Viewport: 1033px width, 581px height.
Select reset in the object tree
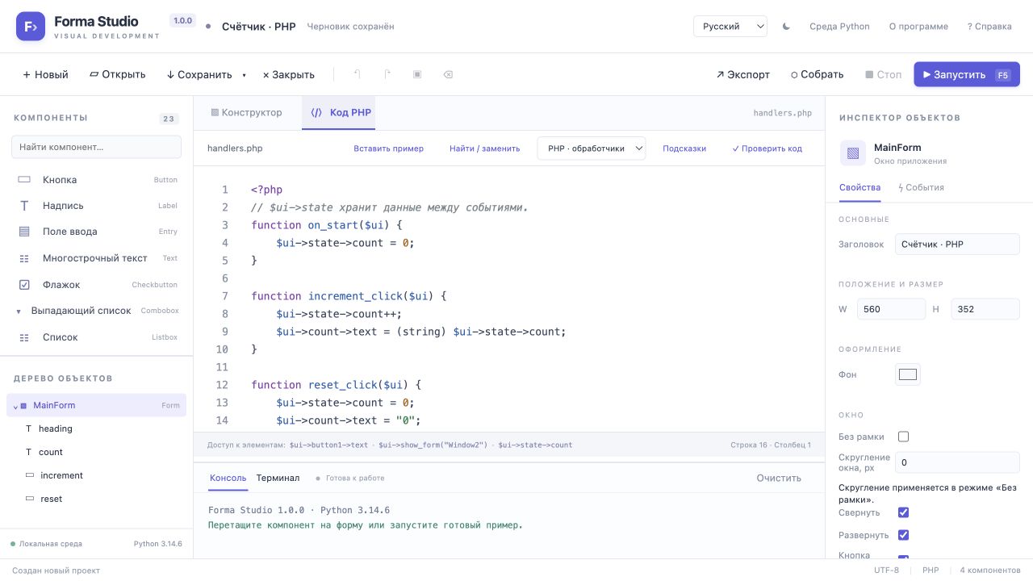tap(97, 499)
